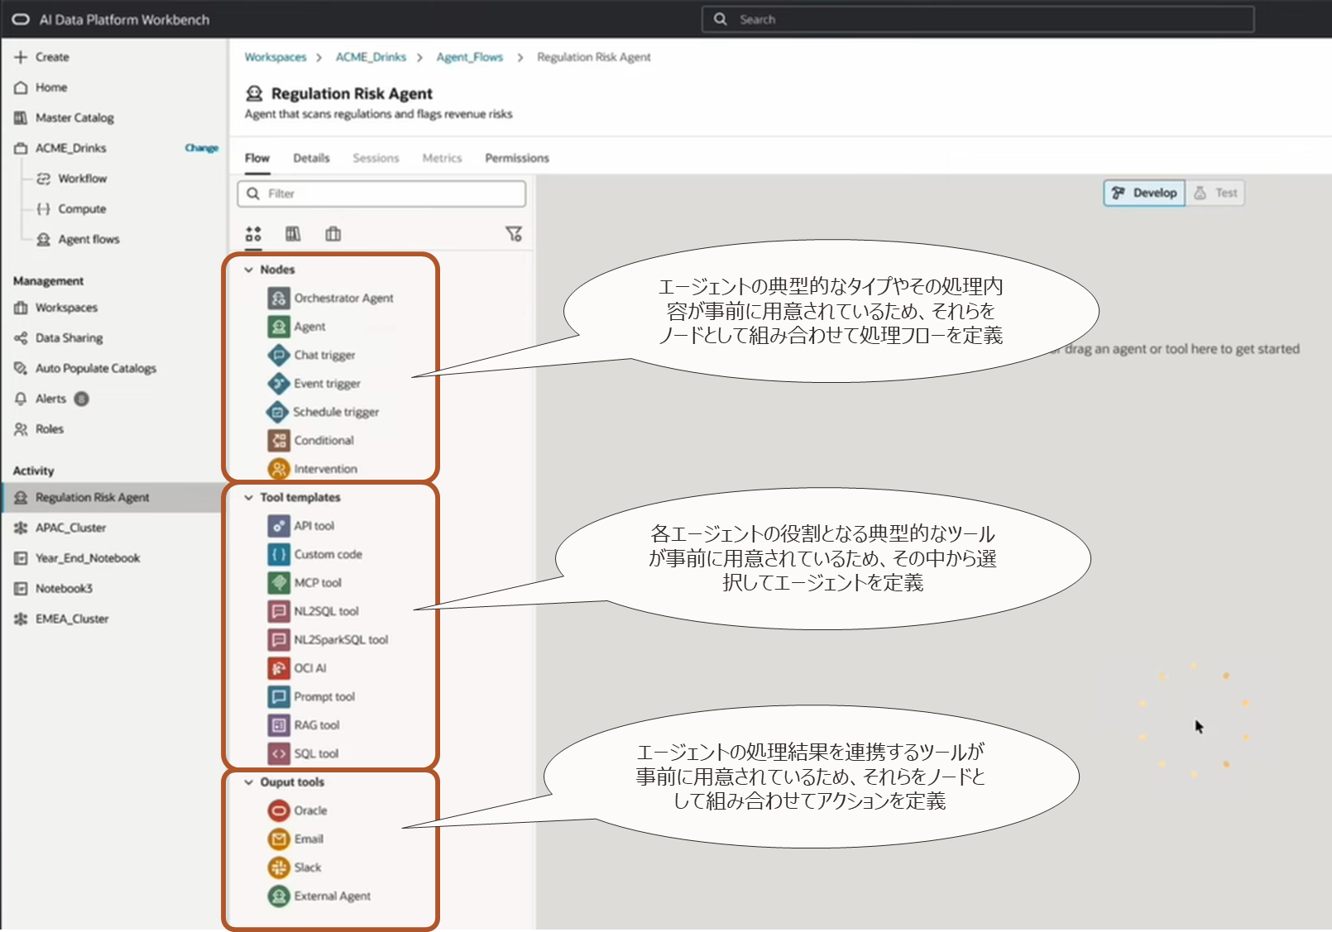Open Data Sharing
1332x932 pixels.
[59, 338]
